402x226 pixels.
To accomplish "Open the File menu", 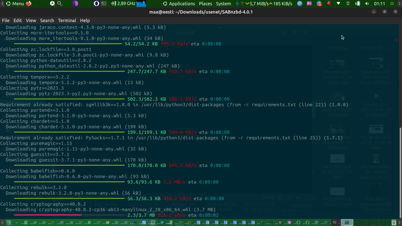I will [x=6, y=21].
